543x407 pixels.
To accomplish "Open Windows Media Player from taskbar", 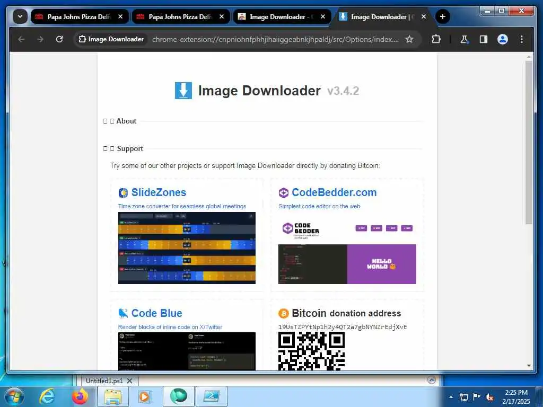I will coord(144,396).
